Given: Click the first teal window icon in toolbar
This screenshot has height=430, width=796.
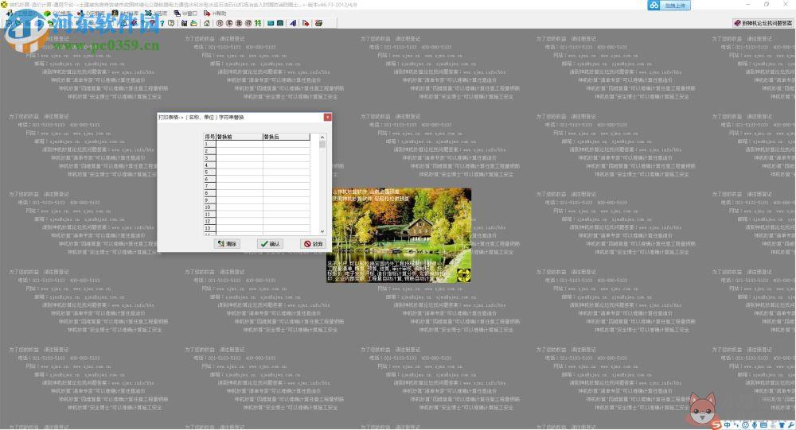Looking at the screenshot, I should point(271,23).
